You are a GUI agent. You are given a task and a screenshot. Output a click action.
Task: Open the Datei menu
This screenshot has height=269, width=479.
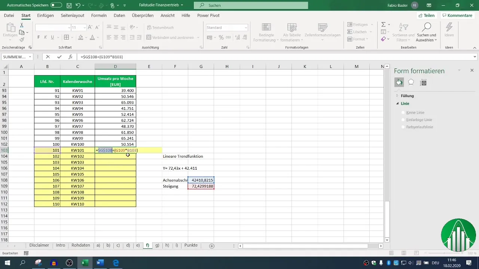point(9,15)
